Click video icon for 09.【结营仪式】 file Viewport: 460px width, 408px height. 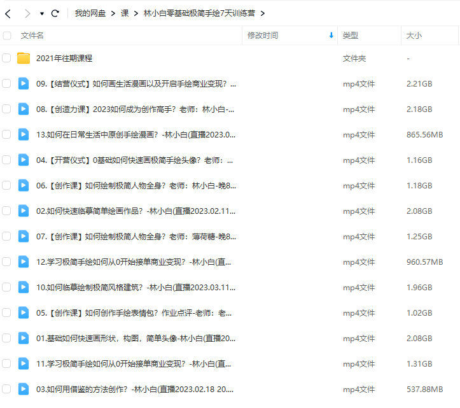pyautogui.click(x=24, y=83)
